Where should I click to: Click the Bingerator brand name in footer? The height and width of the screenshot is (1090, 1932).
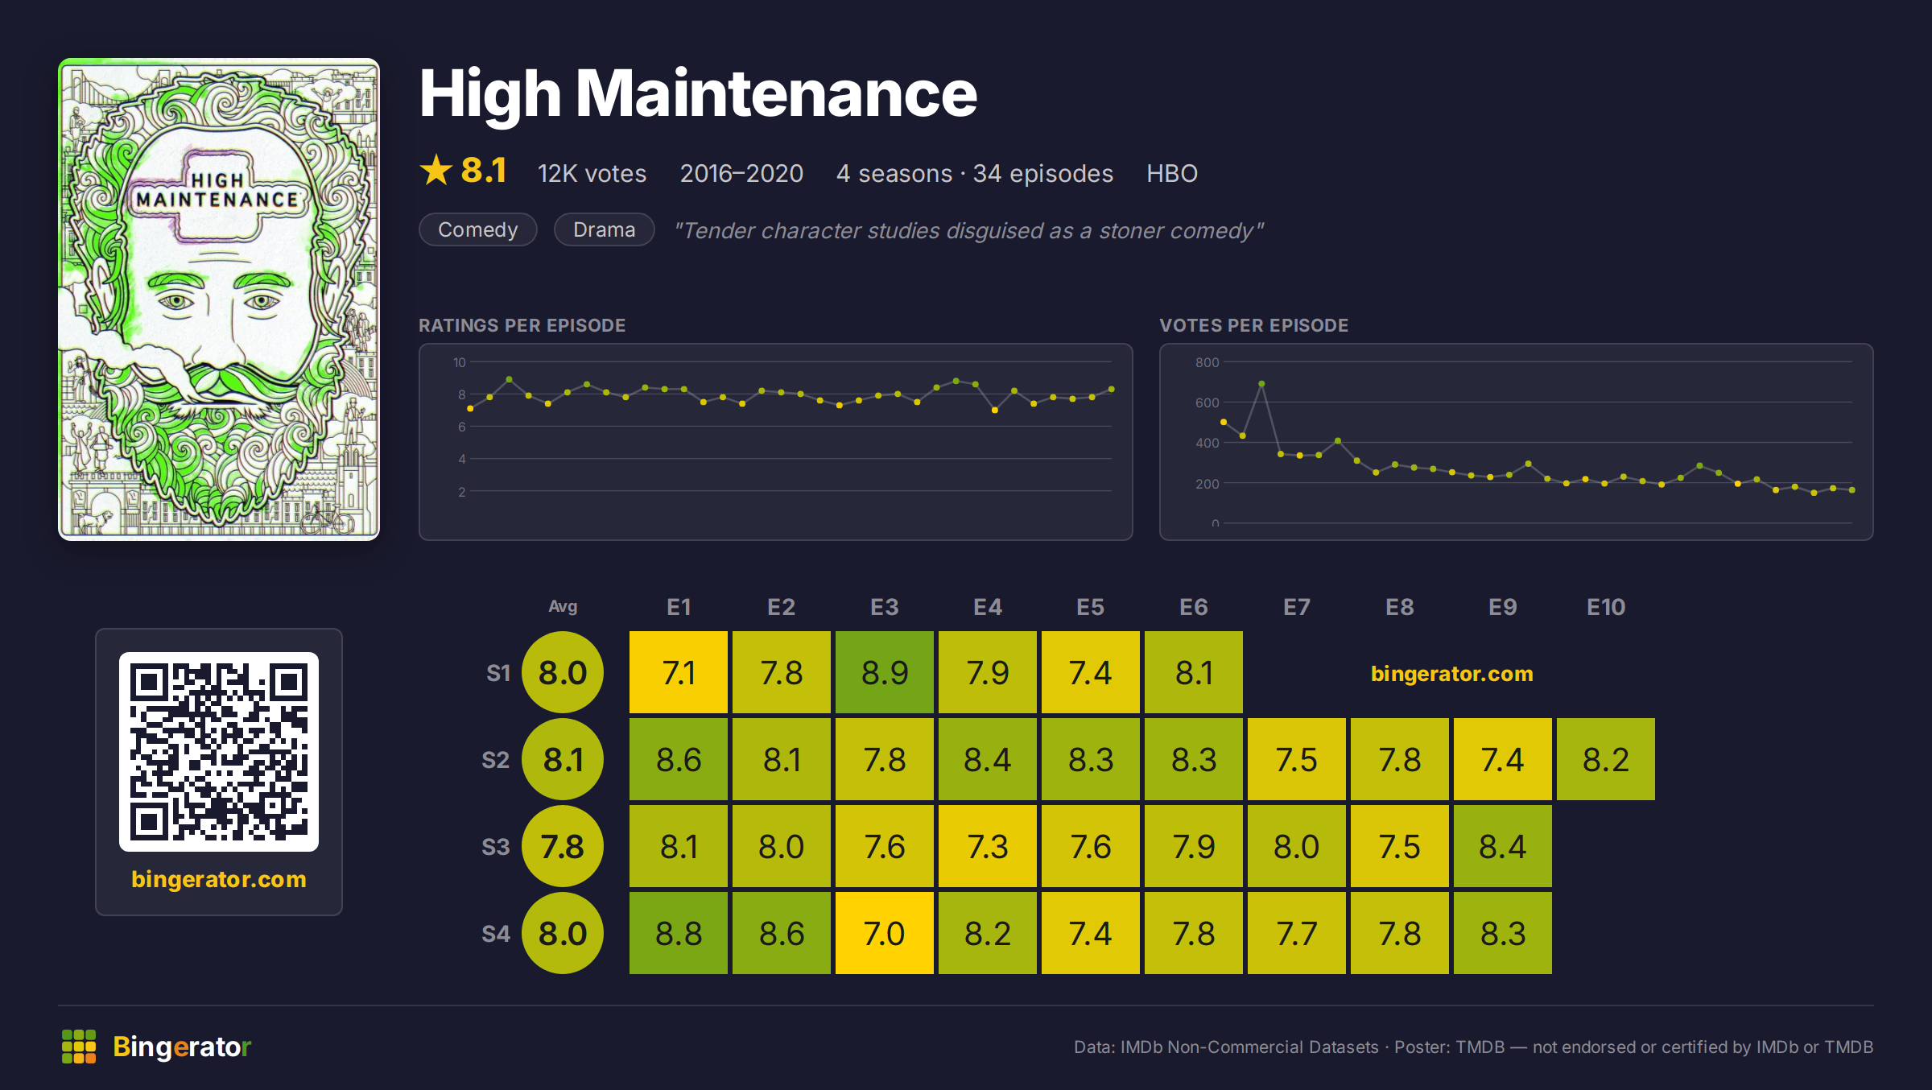click(x=182, y=1047)
